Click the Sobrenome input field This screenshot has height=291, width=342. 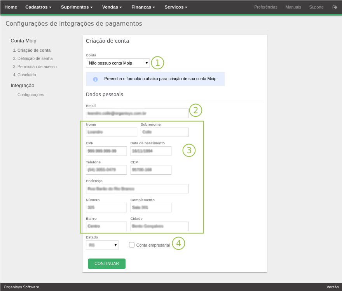(x=164, y=132)
